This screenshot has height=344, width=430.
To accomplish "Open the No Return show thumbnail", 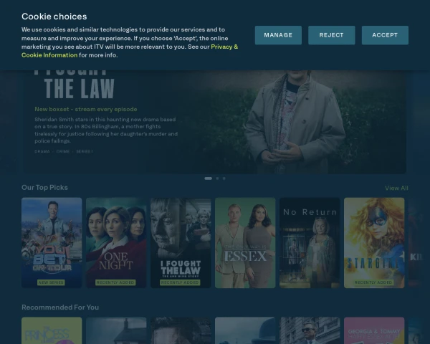I will (310, 243).
